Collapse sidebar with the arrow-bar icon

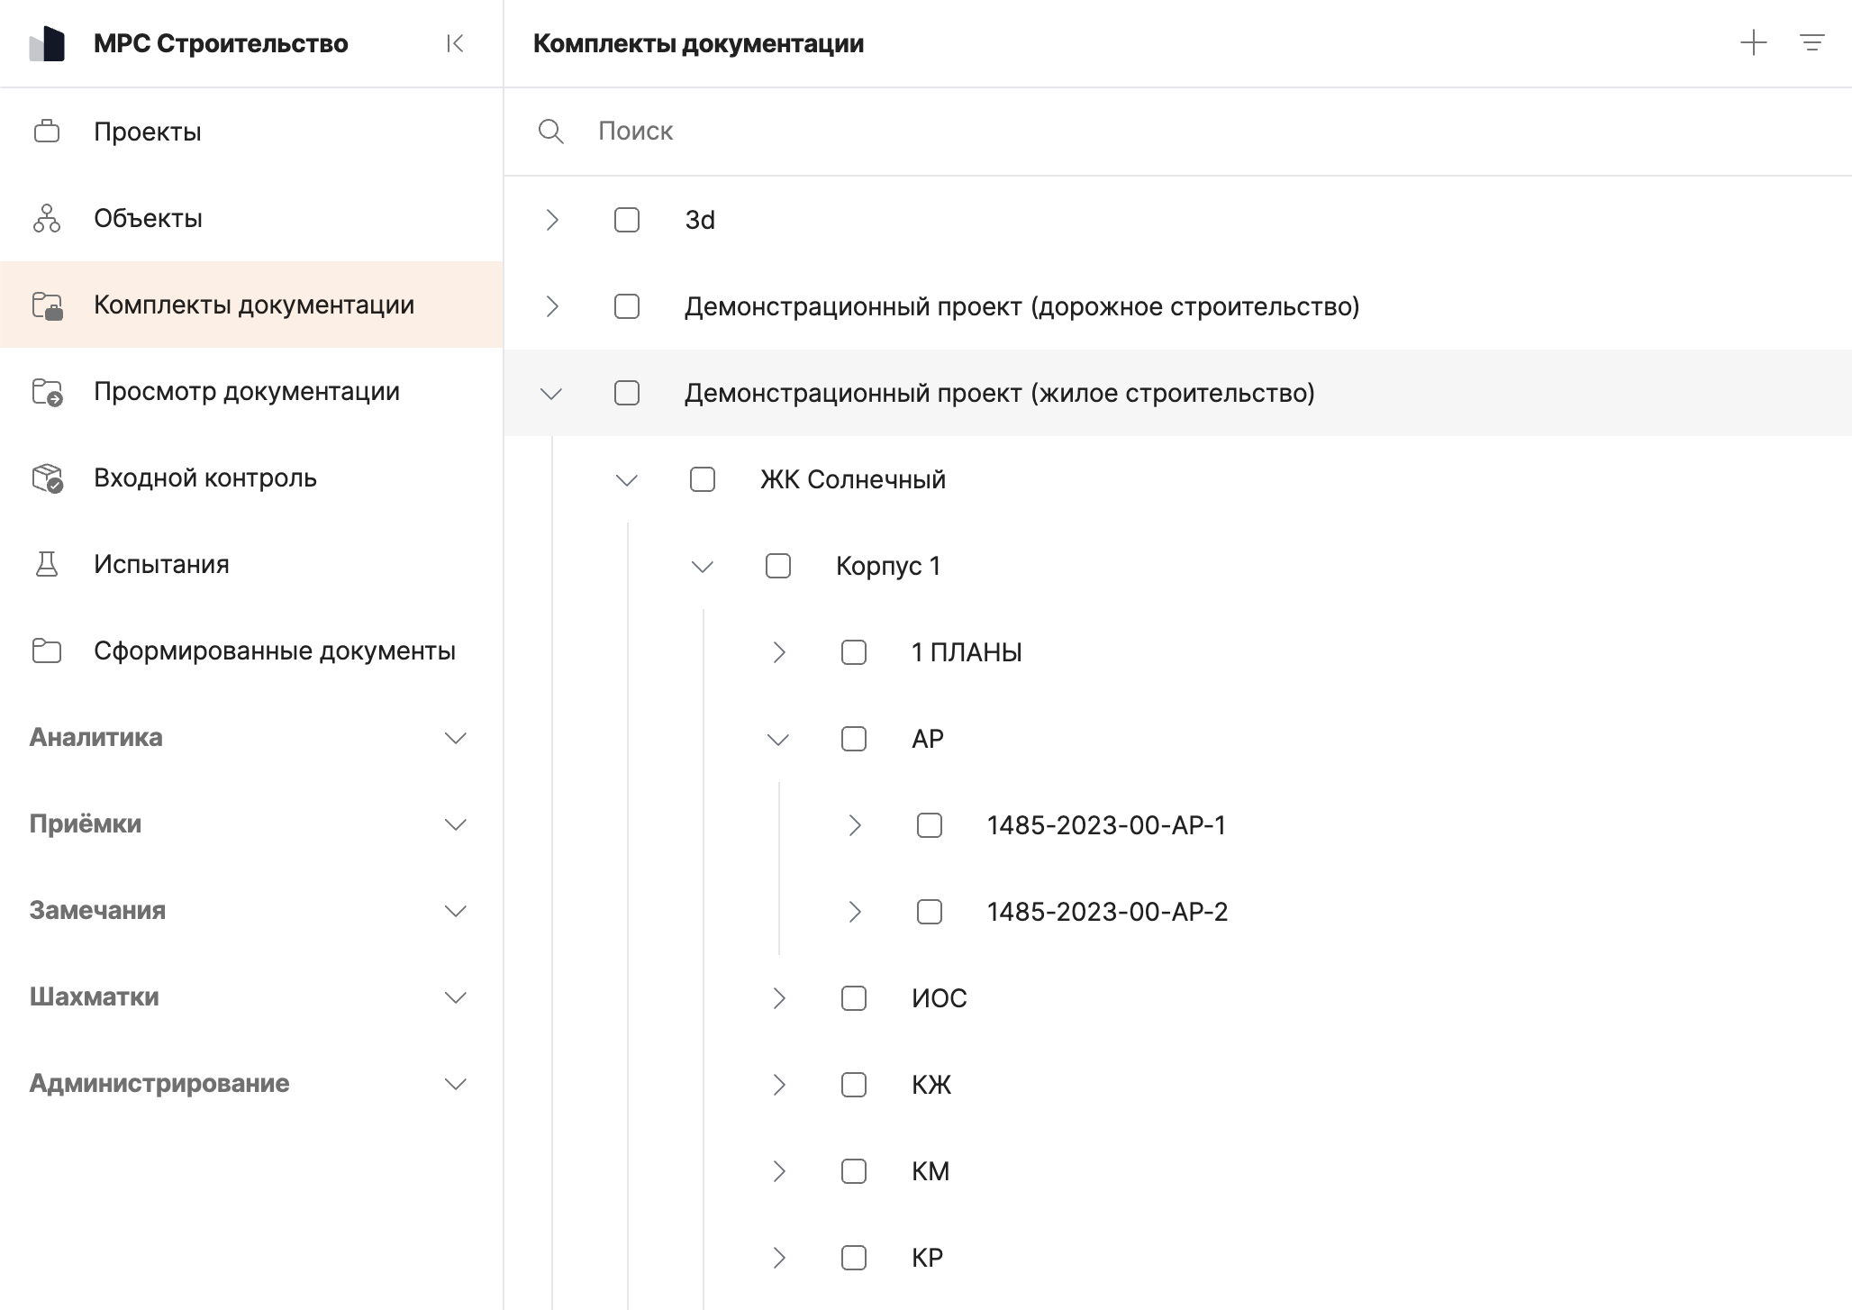(x=455, y=43)
